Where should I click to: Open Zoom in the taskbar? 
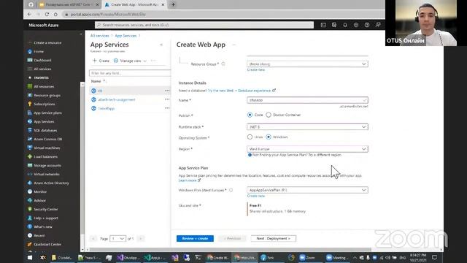pyautogui.click(x=307, y=257)
